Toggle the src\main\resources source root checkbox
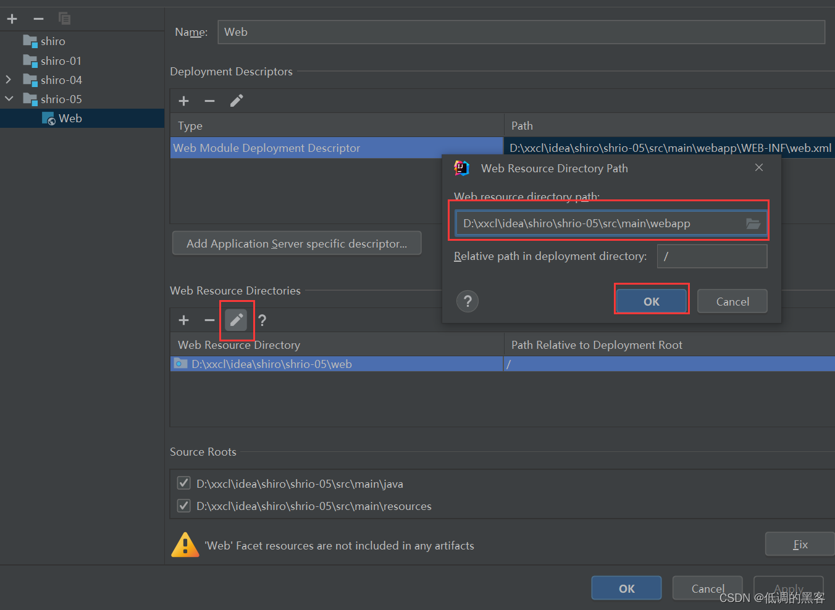The width and height of the screenshot is (835, 610). pos(183,506)
